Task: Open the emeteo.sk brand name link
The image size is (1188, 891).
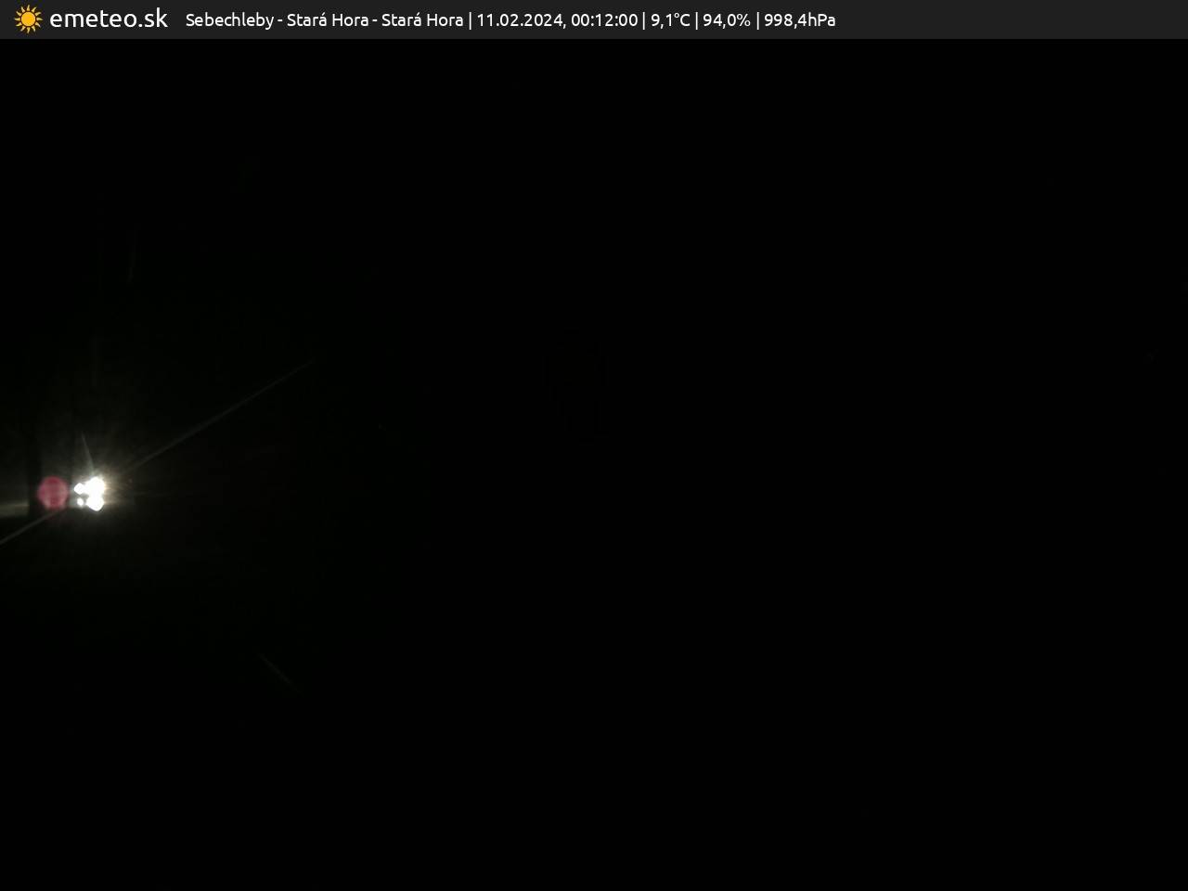Action: pos(109,19)
